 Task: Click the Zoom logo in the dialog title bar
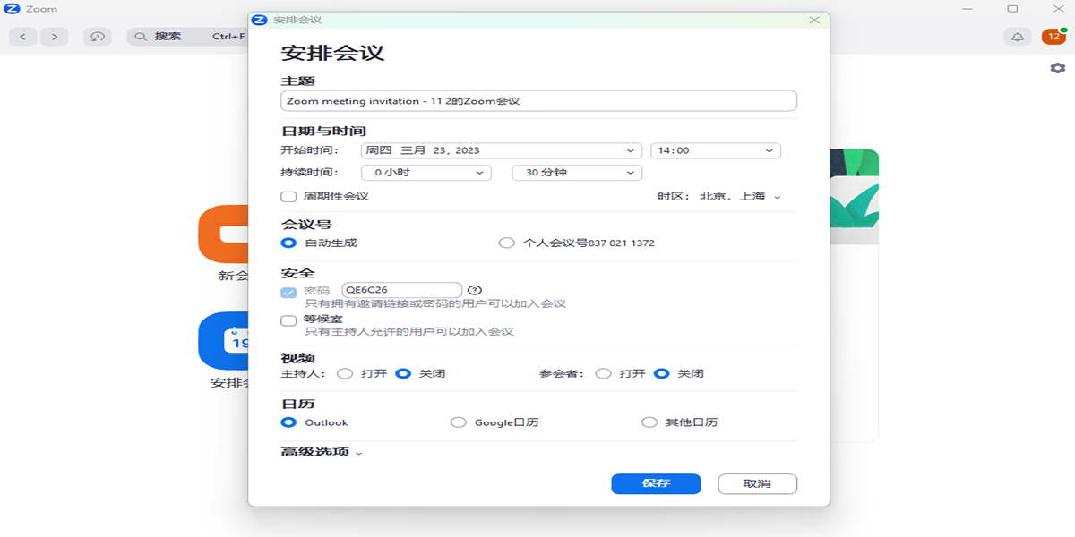pos(260,20)
